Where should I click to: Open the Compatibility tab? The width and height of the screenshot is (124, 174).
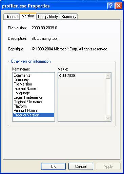(48, 17)
